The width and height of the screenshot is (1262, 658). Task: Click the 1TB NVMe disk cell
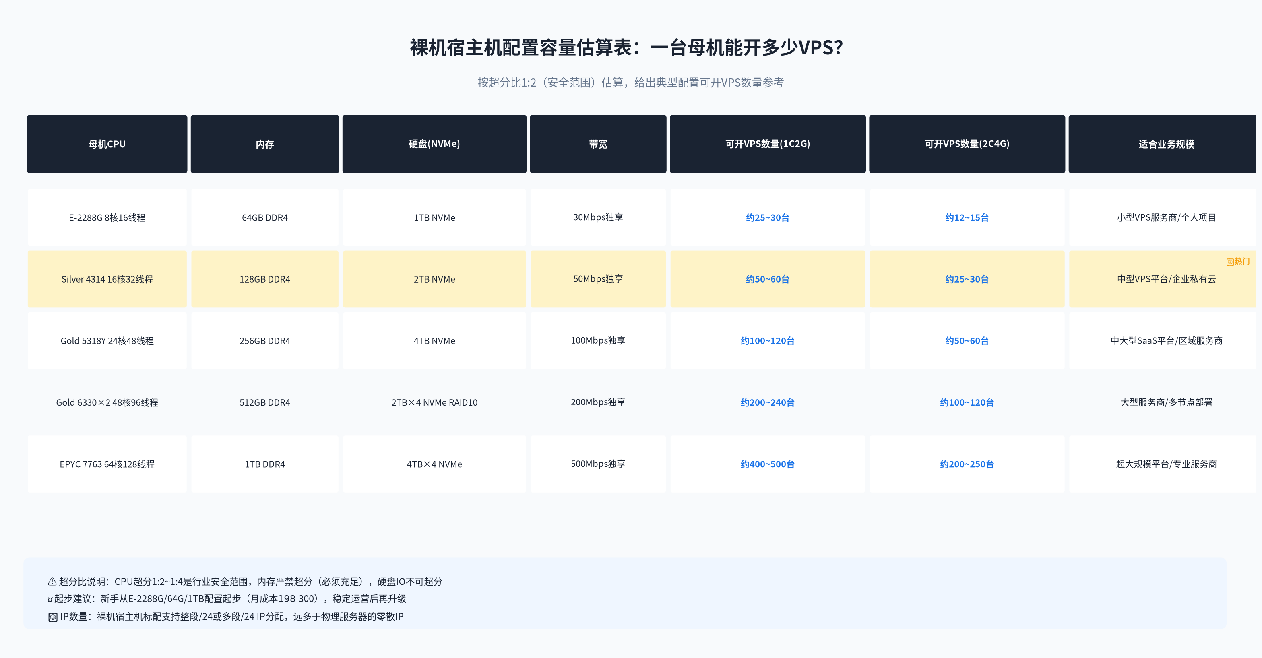click(434, 218)
